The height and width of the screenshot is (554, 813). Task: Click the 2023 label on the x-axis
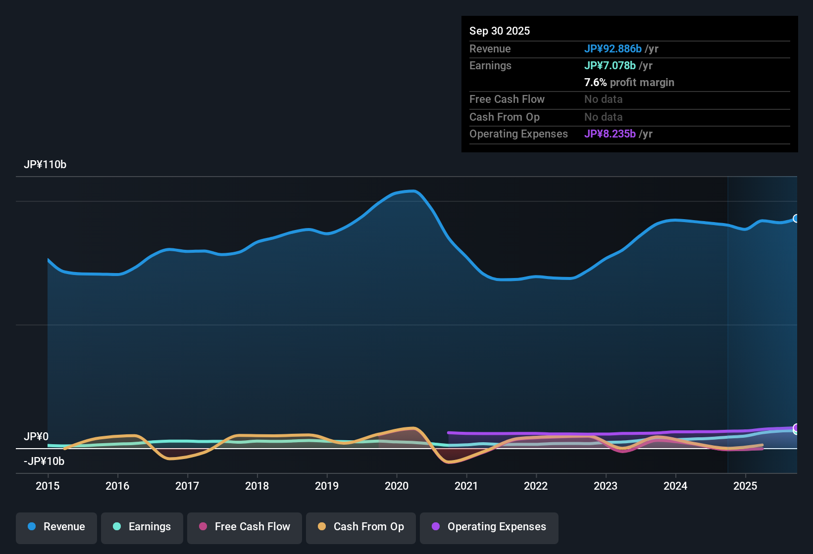click(606, 486)
